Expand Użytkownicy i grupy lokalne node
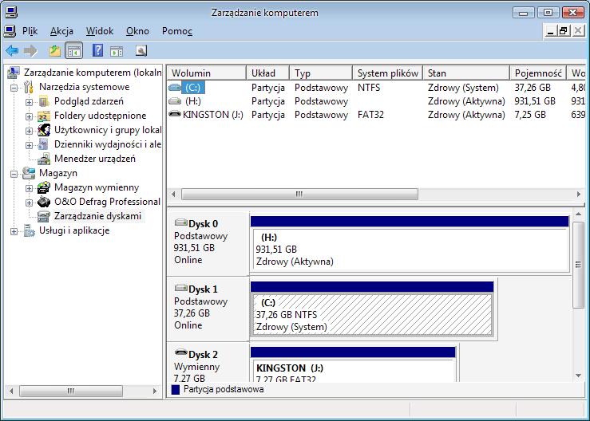 (x=29, y=131)
